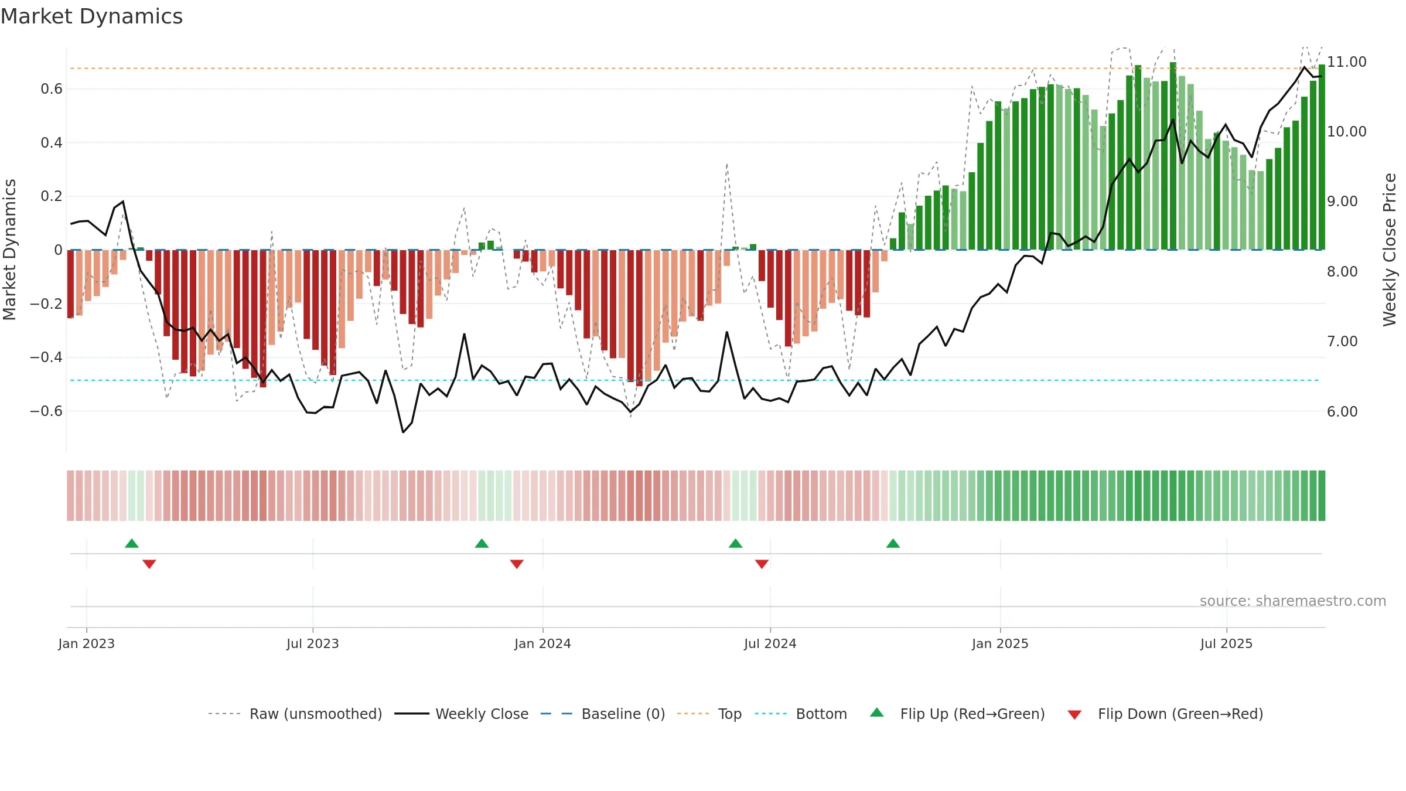Click the Jul 2024 x-axis label
Viewport: 1406px width, 791px height.
(770, 643)
